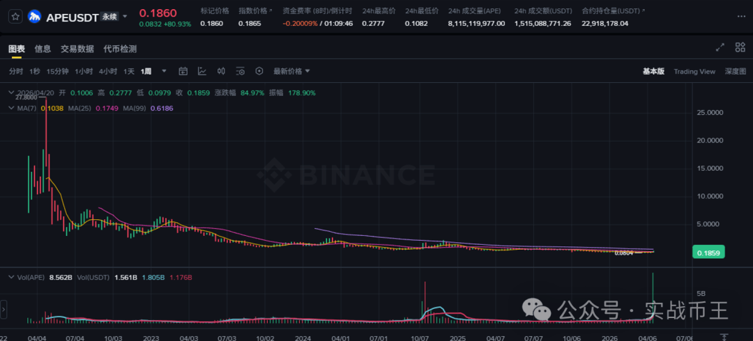Click the candlestick chart style icon

tap(221, 71)
